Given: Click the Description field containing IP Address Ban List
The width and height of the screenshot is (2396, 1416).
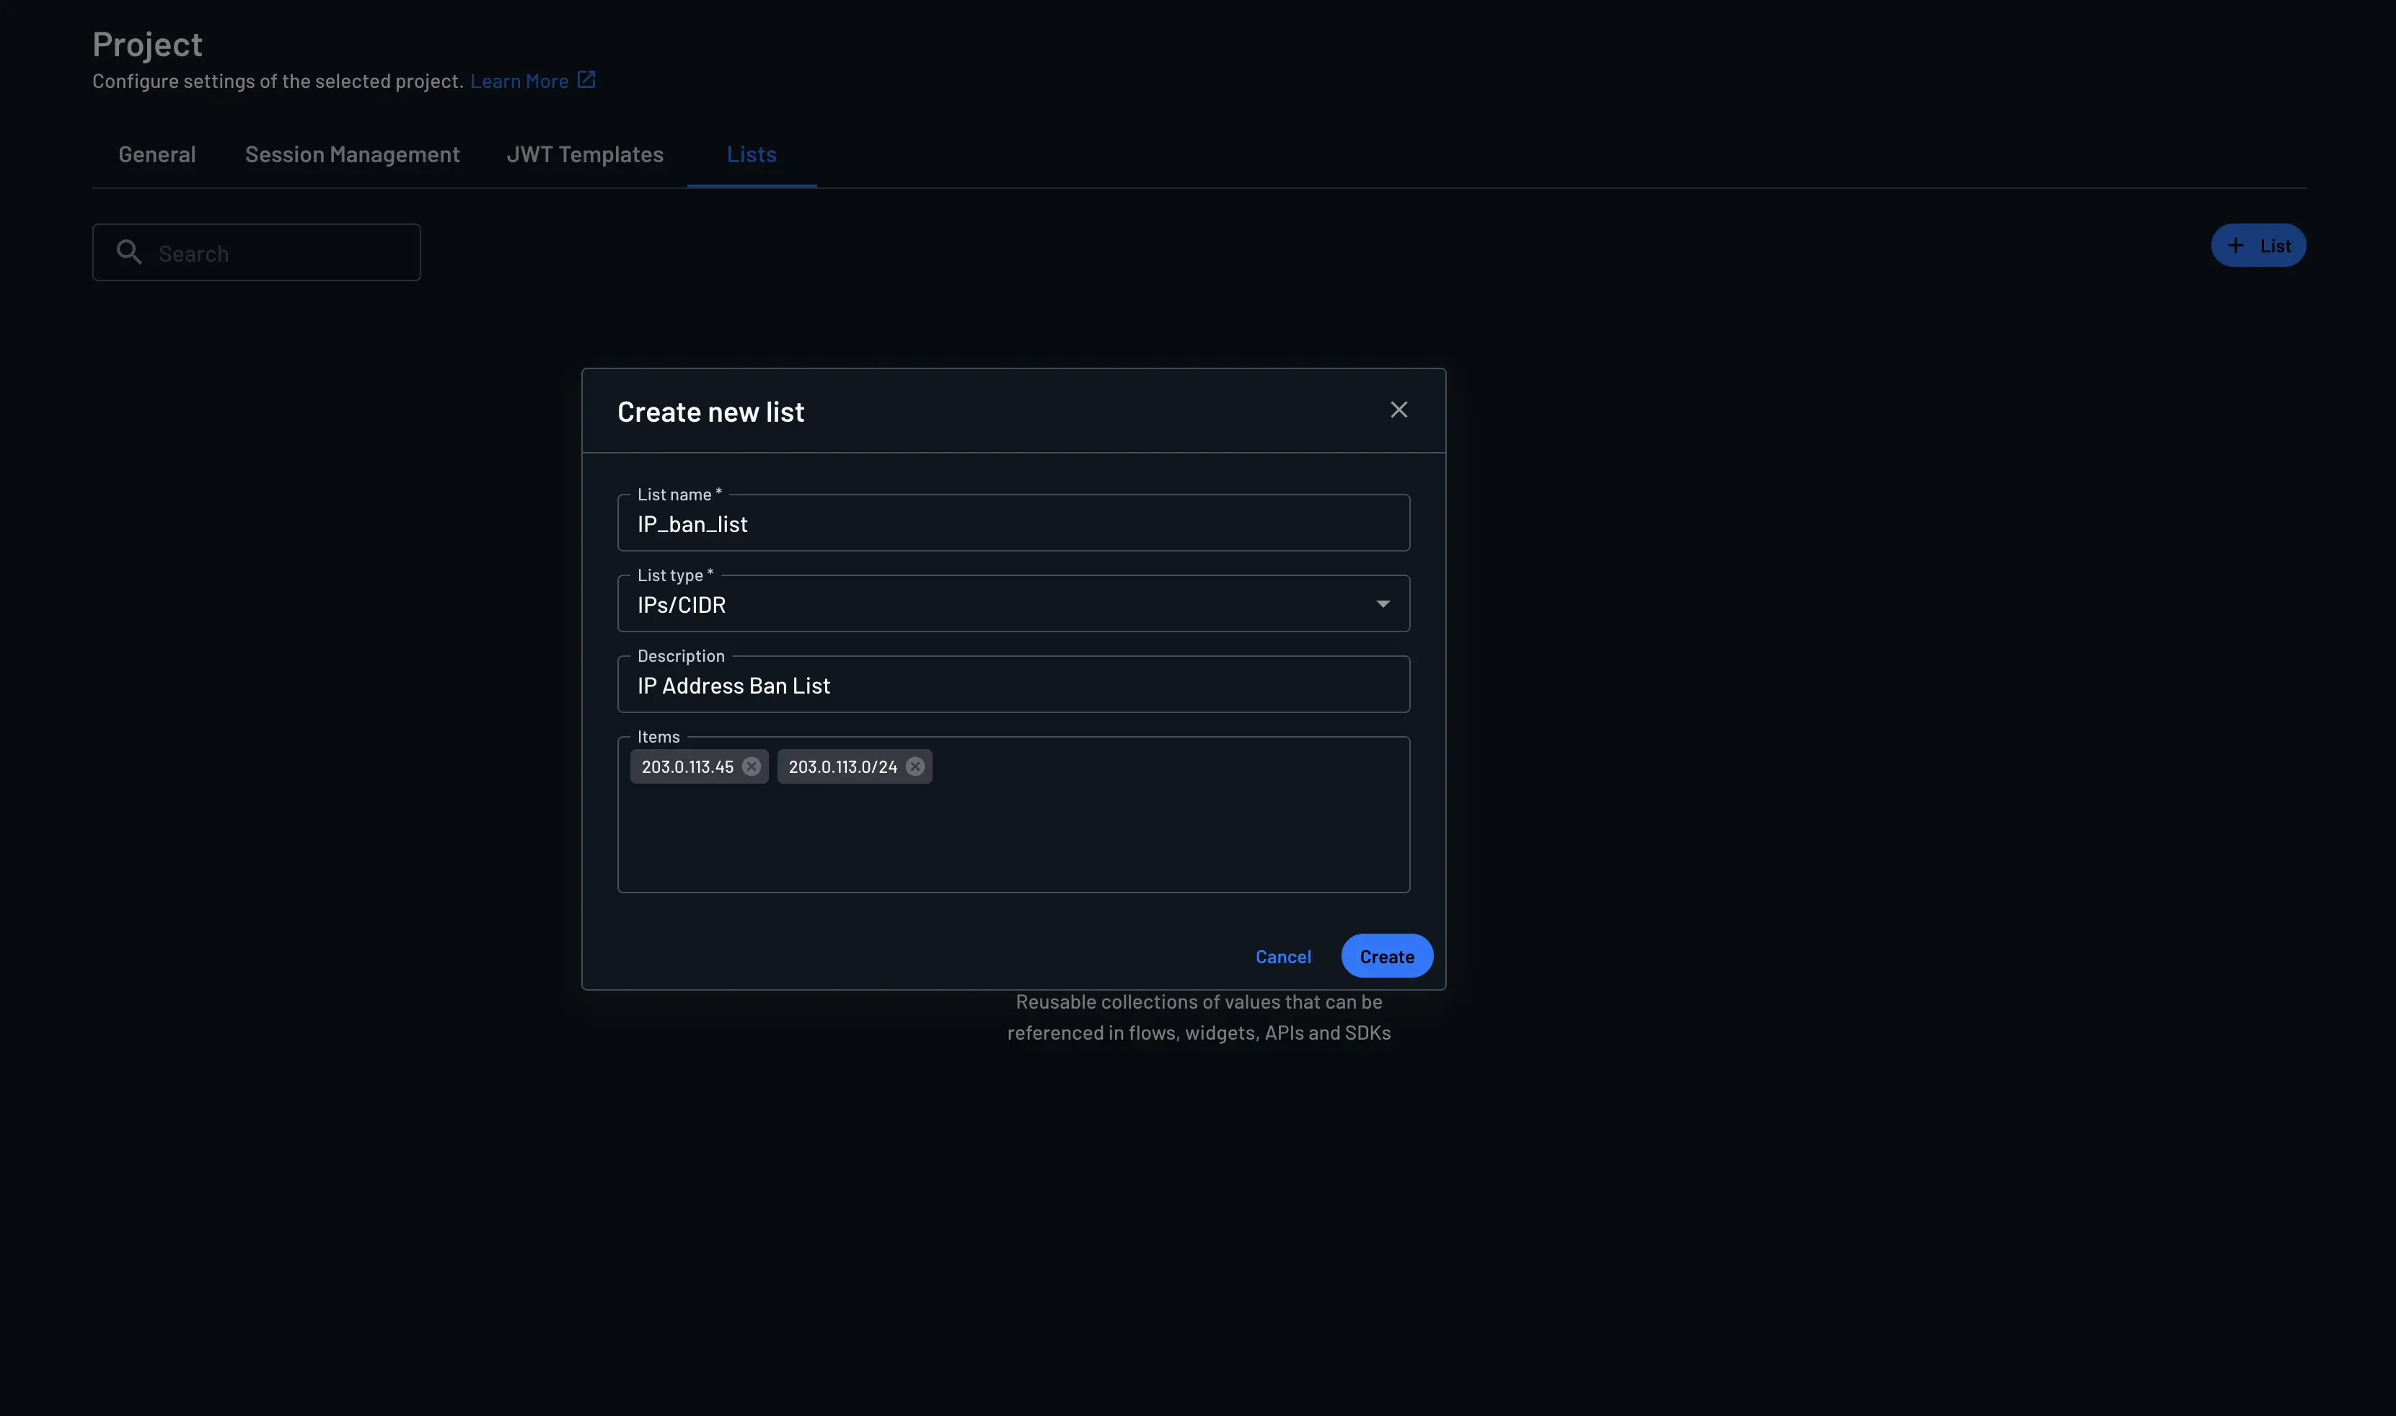Looking at the screenshot, I should click(x=1012, y=684).
